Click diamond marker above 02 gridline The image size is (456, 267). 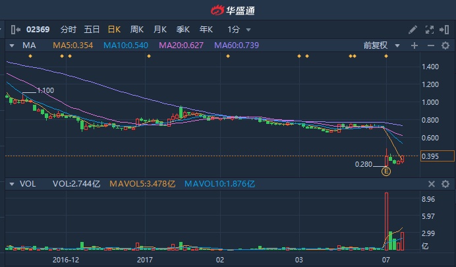pyautogui.click(x=228, y=56)
